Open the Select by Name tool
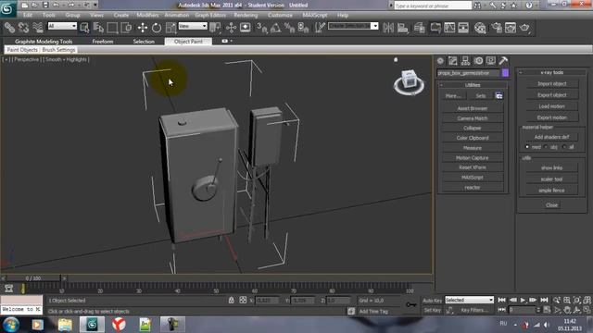Screen dimensions: 593x333 point(98,28)
